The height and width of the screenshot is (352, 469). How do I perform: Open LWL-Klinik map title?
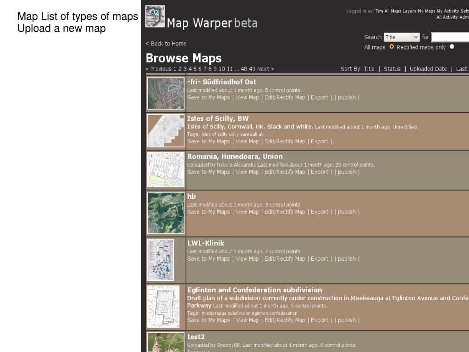[206, 243]
